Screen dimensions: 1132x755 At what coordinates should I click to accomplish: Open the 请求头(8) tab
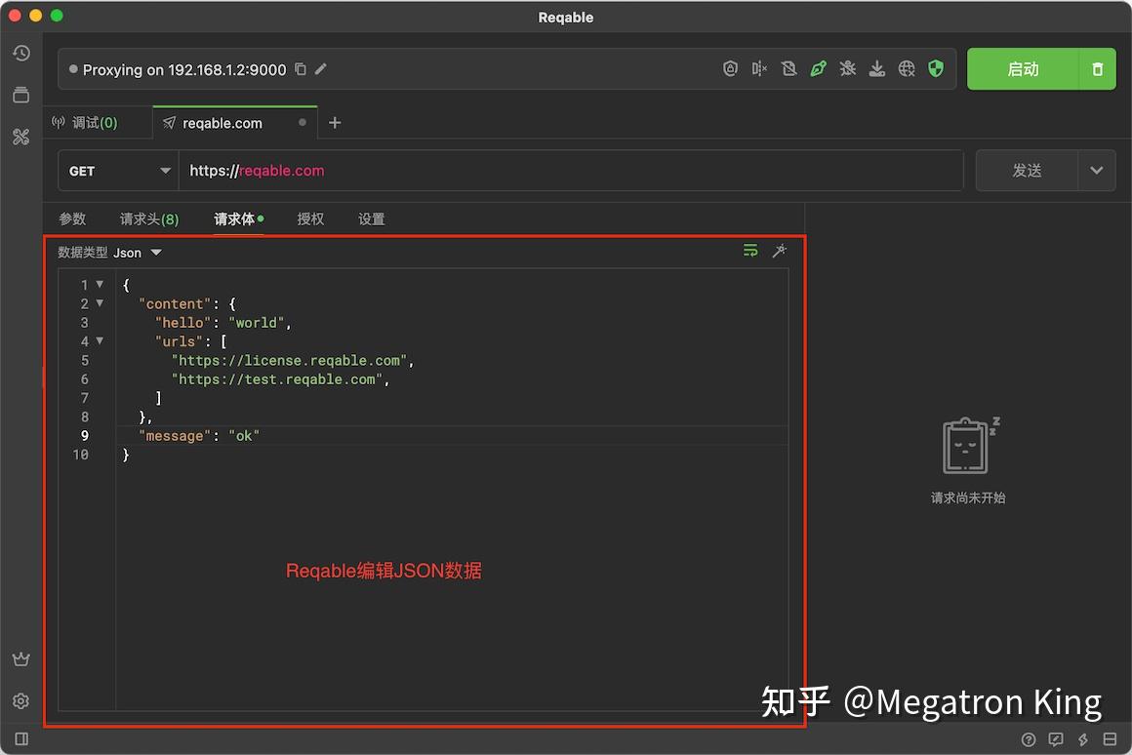coord(148,219)
